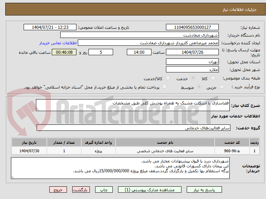
Task: Click the ردیف column header
Action: pyautogui.click(x=254, y=142)
